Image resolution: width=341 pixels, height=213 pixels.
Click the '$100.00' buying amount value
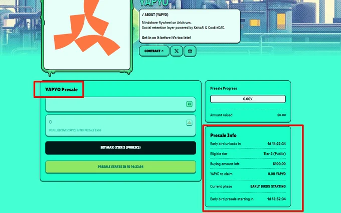click(279, 164)
